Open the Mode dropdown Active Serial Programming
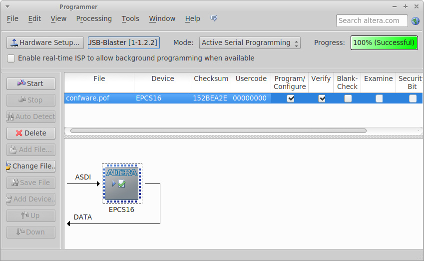This screenshot has height=261, width=424. coord(250,43)
